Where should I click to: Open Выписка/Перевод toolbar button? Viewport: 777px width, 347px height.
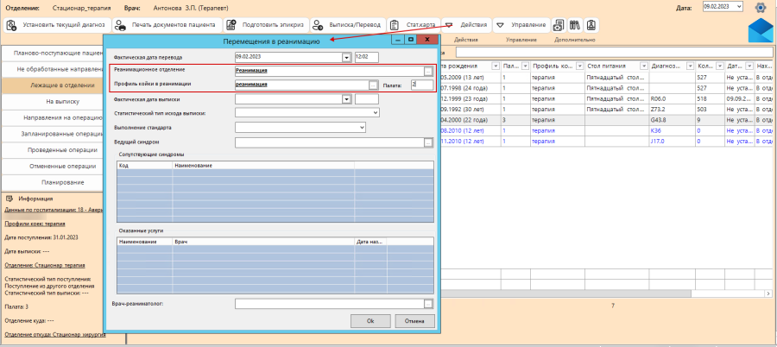(x=347, y=25)
